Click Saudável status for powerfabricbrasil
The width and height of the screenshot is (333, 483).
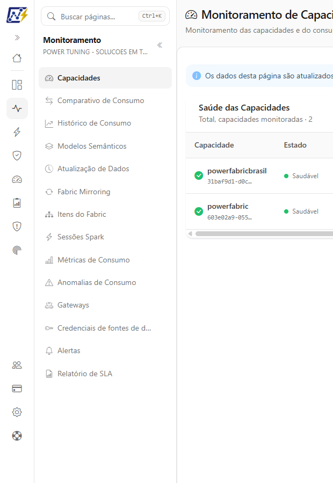point(301,176)
